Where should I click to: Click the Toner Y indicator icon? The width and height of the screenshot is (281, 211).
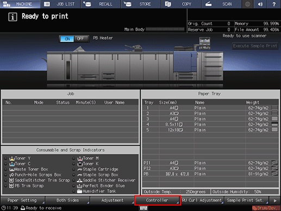(x=12, y=158)
